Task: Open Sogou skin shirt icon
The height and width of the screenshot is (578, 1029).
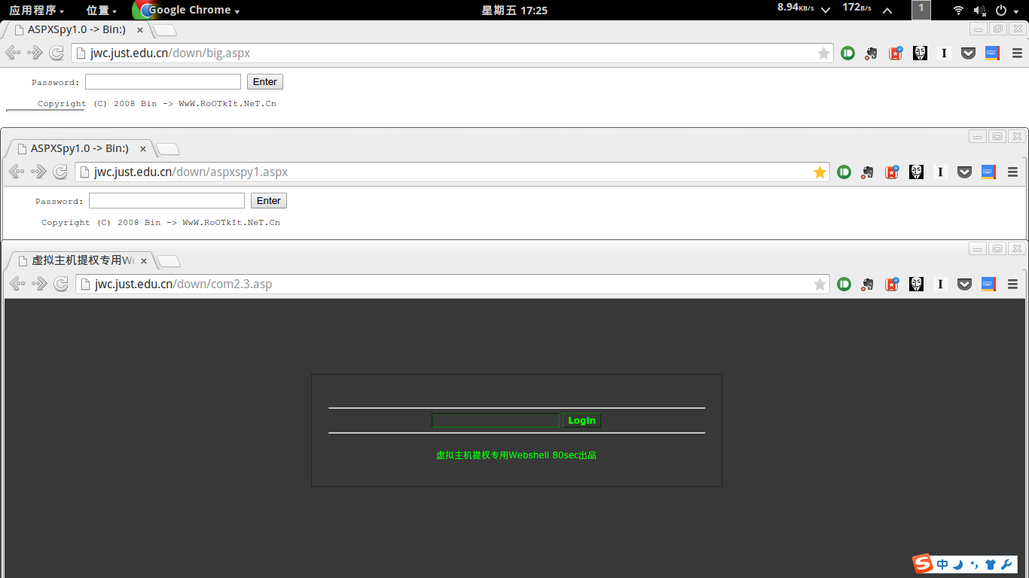Action: (990, 564)
